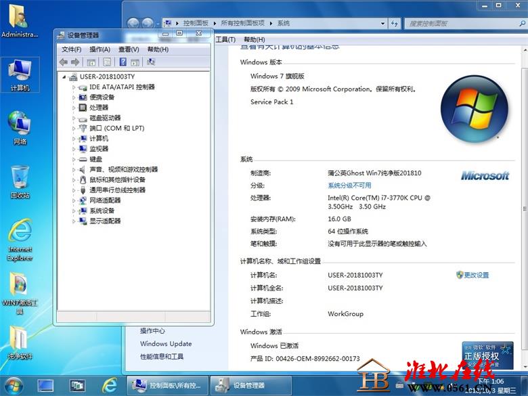Switch to the 设备管理器 taskbar button
This screenshot has width=528, height=396.
click(x=251, y=386)
